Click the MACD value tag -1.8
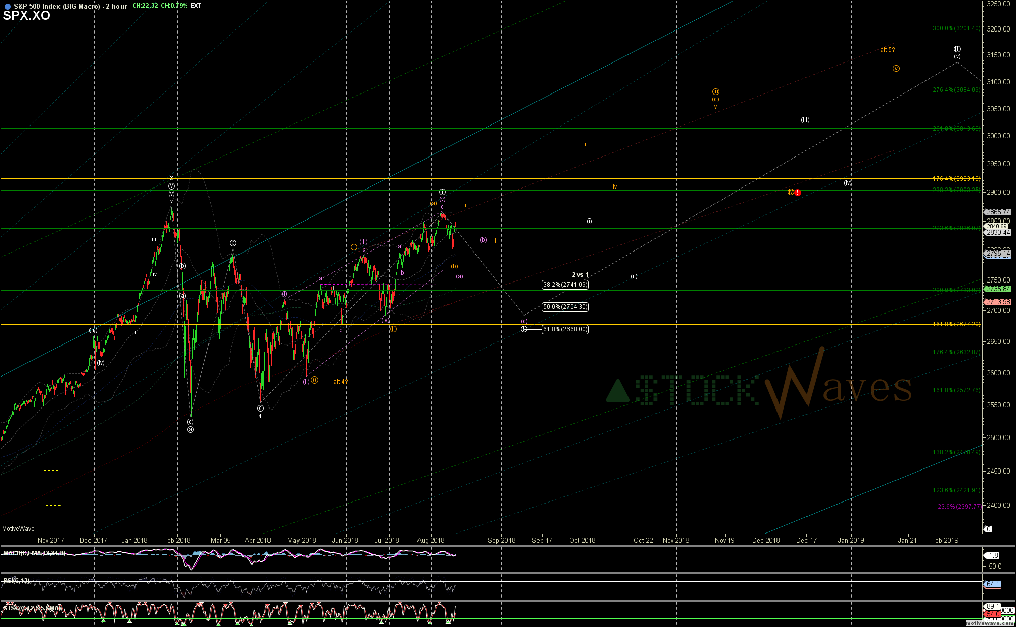1016x627 pixels. [992, 555]
